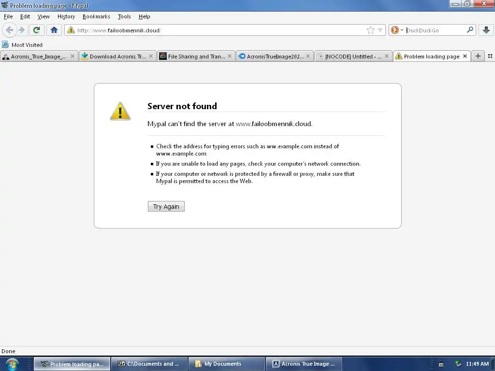Go back with the Back arrow button
Image resolution: width=495 pixels, height=371 pixels.
[10, 30]
